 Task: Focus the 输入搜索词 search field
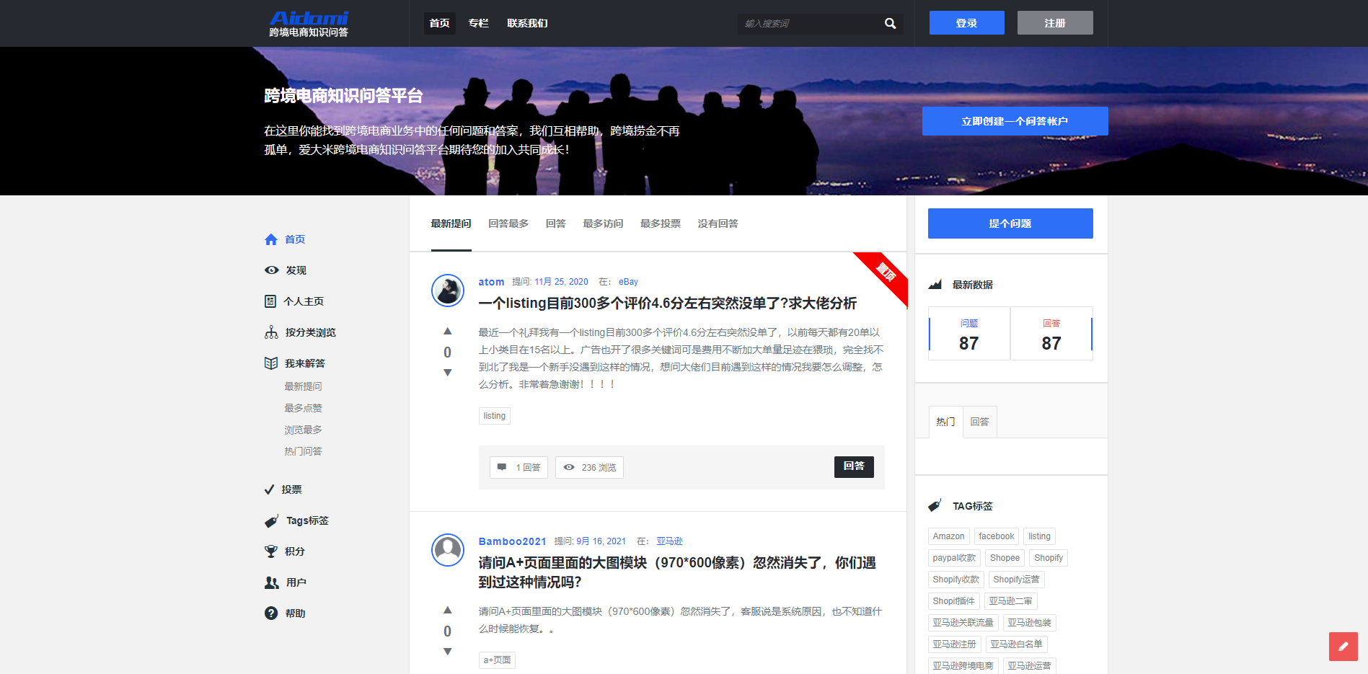811,24
